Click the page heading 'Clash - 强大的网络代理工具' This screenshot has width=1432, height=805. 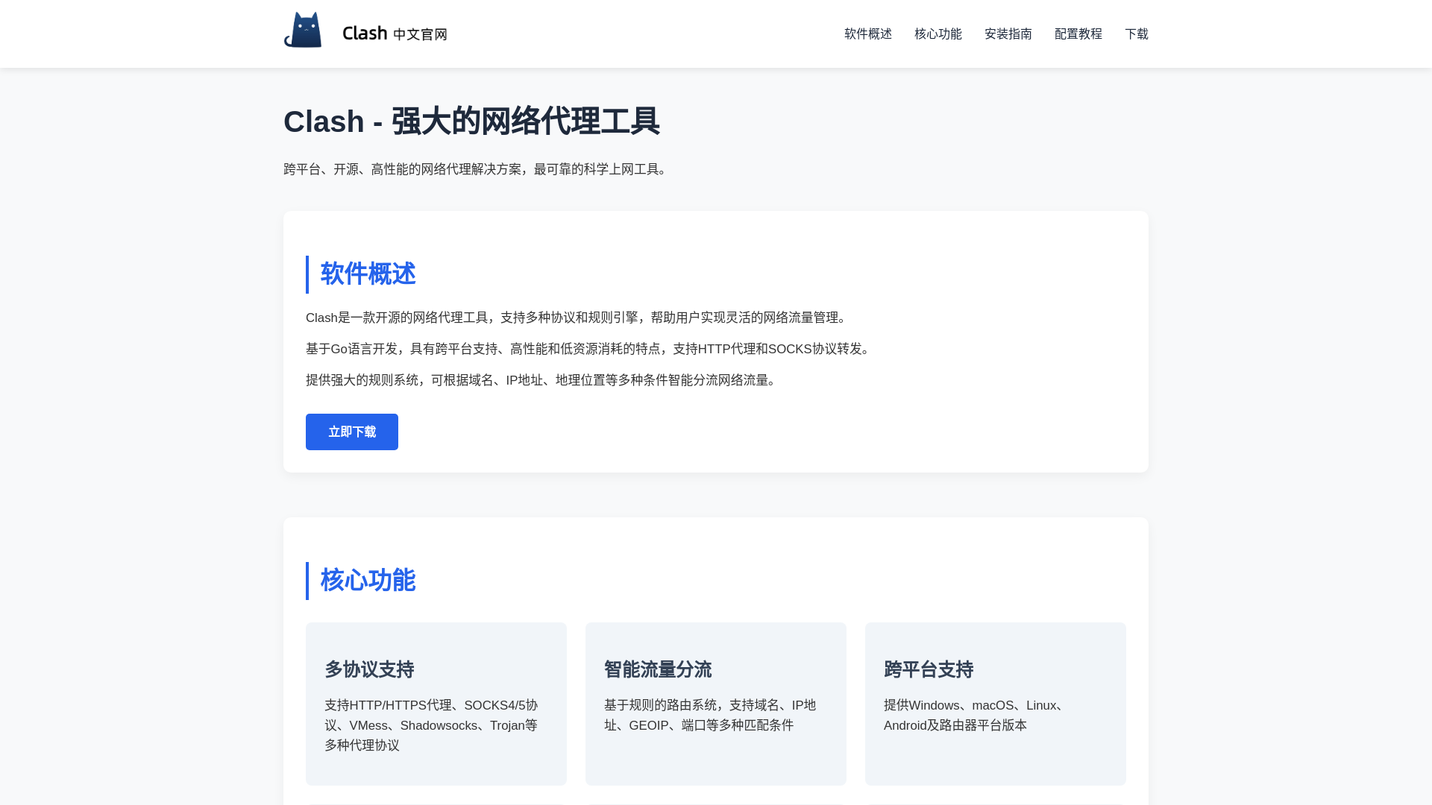click(x=471, y=121)
